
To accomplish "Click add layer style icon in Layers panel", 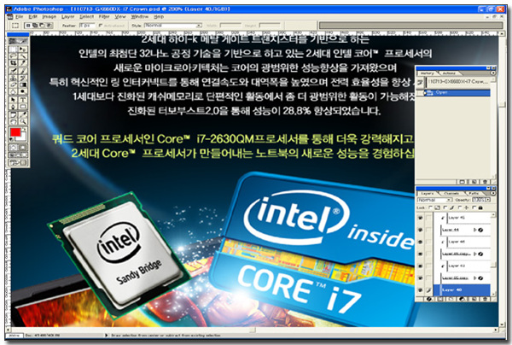I will 429,299.
